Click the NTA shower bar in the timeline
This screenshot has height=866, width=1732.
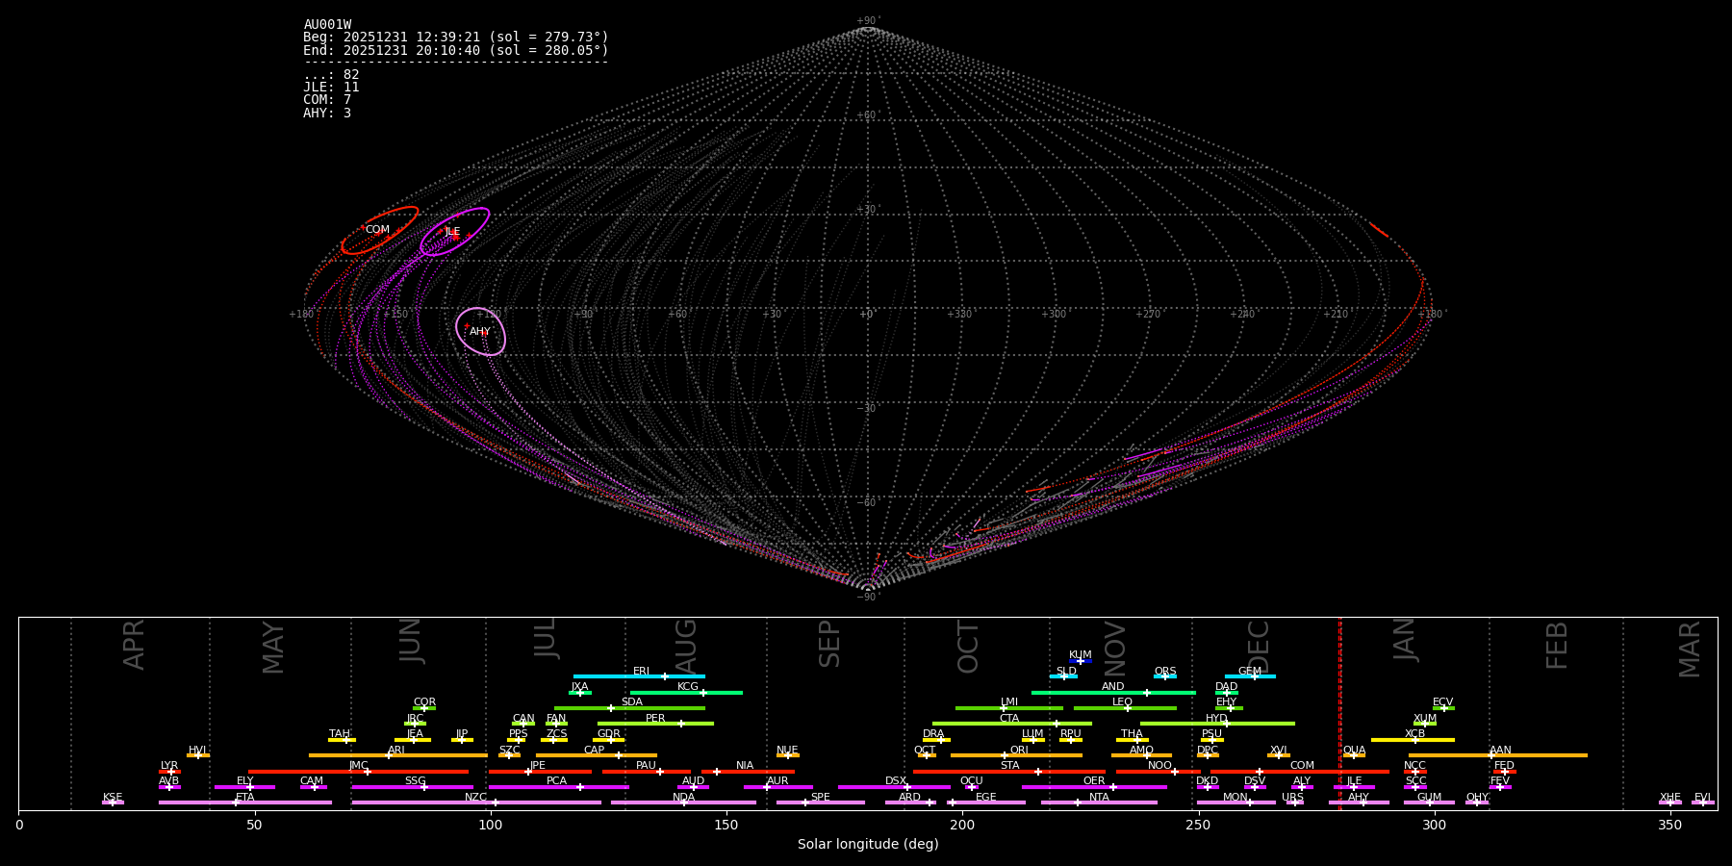pyautogui.click(x=1099, y=802)
